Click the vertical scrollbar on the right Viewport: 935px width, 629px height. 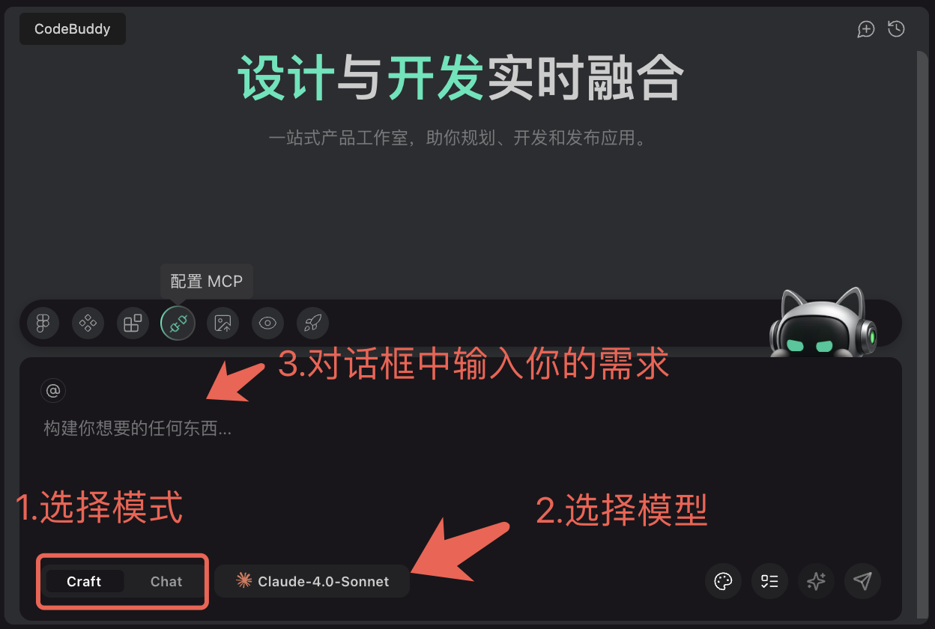click(922, 329)
